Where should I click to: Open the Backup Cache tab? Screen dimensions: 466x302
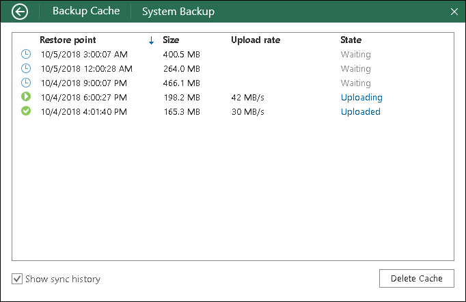(x=86, y=11)
